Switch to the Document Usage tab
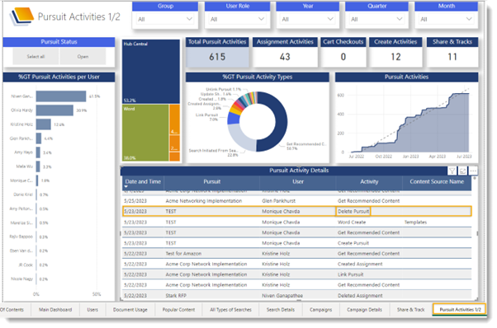The height and width of the screenshot is (328, 497). [130, 310]
